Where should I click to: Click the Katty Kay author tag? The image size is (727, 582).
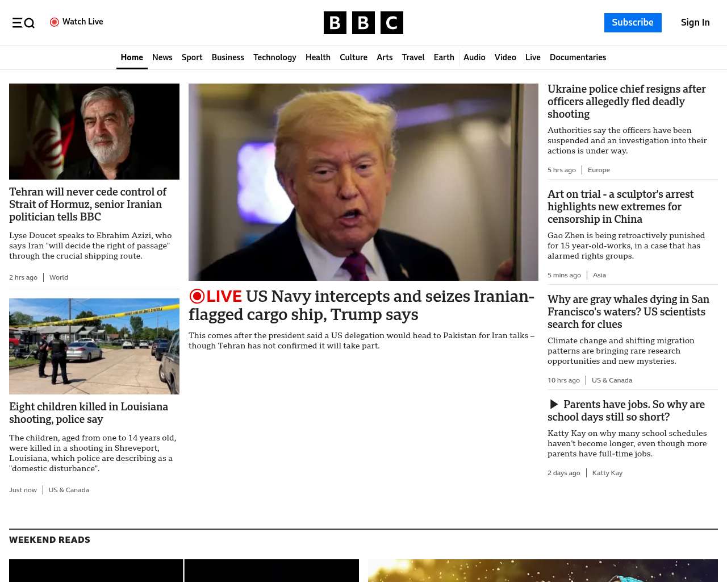[x=607, y=473]
